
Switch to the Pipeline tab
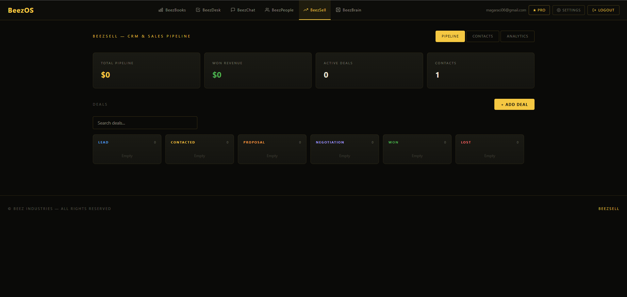coord(450,36)
